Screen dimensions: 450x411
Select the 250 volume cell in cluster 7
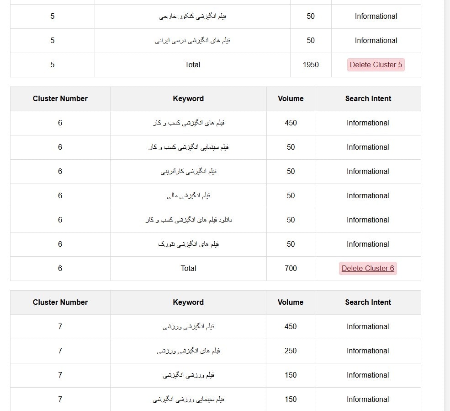tap(291, 351)
